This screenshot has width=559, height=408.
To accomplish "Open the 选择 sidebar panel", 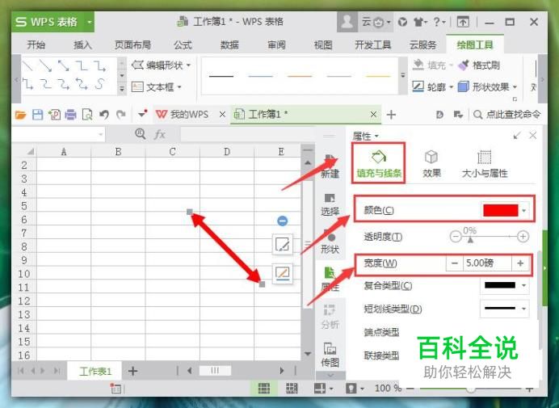I will click(x=330, y=204).
